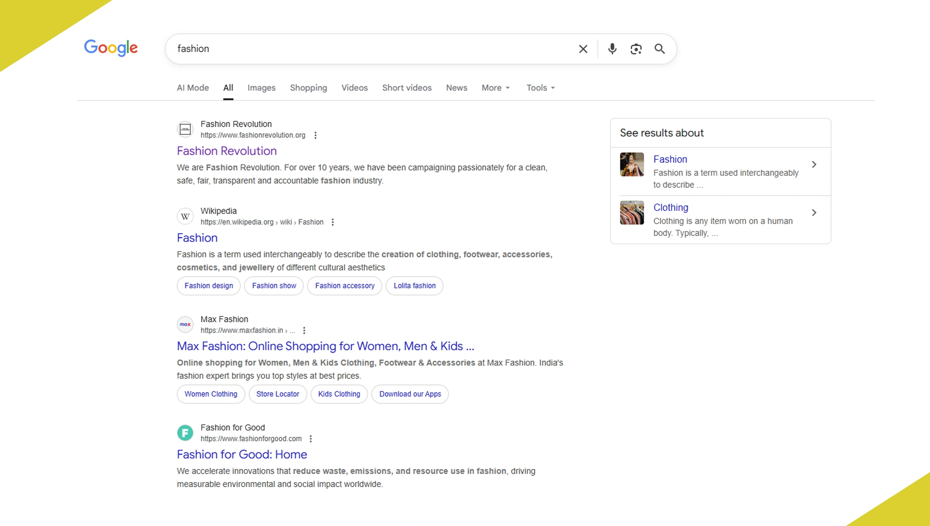Image resolution: width=930 pixels, height=526 pixels.
Task: Click the magnifying glass search icon
Action: click(659, 49)
